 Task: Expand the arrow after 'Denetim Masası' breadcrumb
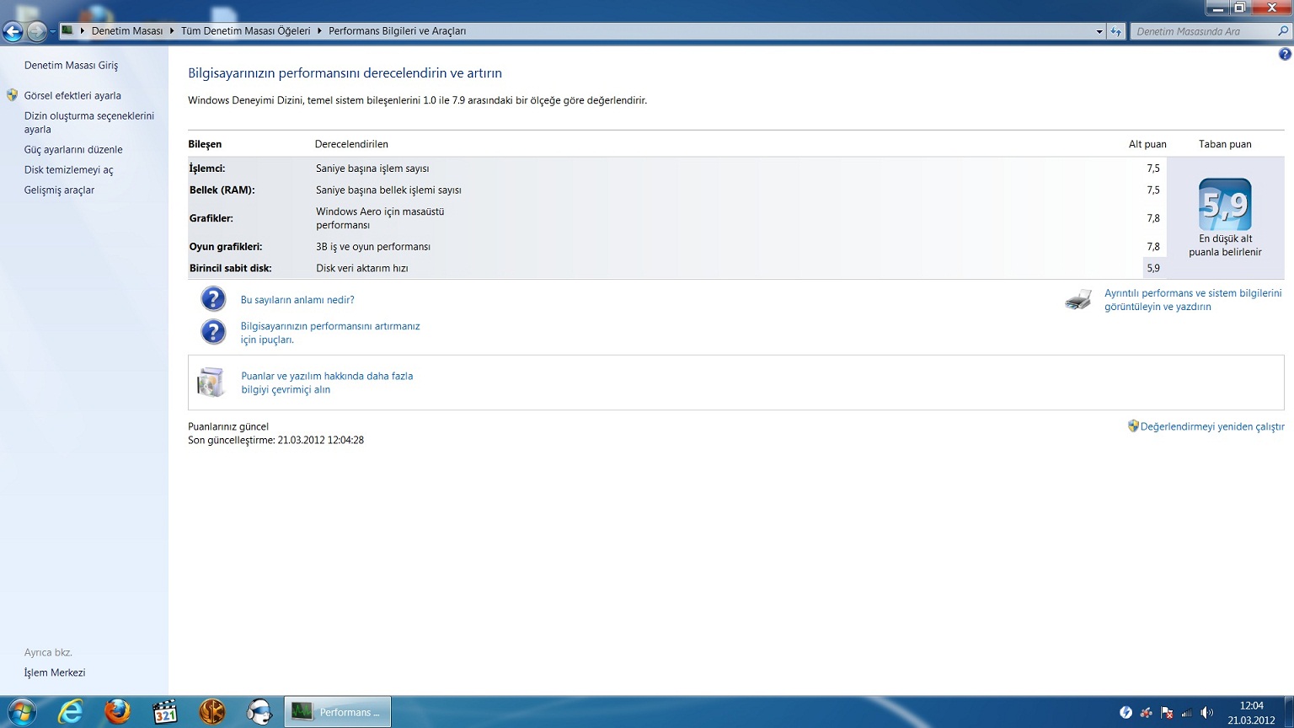[172, 31]
